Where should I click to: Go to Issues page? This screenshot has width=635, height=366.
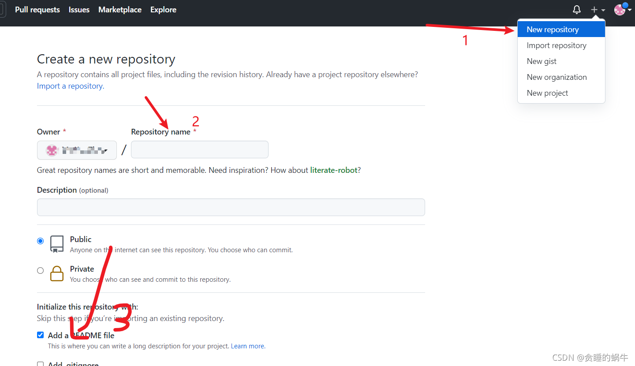(79, 10)
